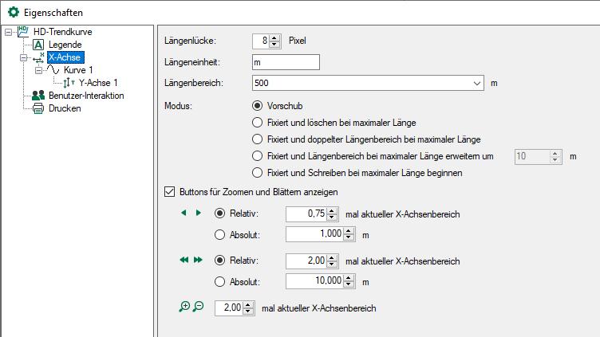This screenshot has width=600, height=337.
Task: Collapse the HD-Trendkurve root node
Action: point(9,33)
